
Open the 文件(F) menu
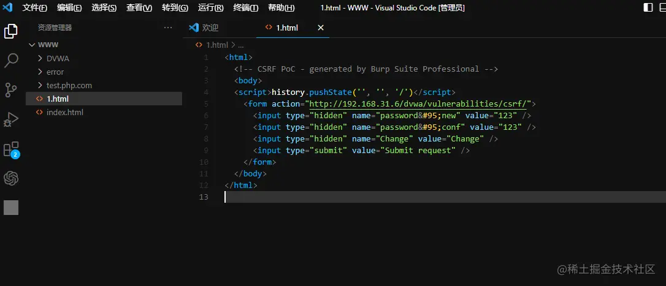coord(35,7)
